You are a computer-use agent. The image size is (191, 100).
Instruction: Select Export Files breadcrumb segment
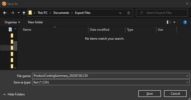[x=83, y=13]
